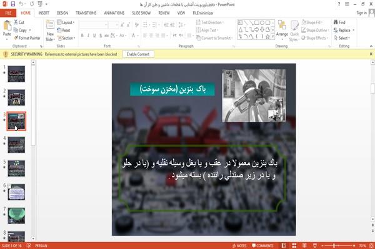Click the zoom out minus button
375x249 pixels.
(322, 246)
